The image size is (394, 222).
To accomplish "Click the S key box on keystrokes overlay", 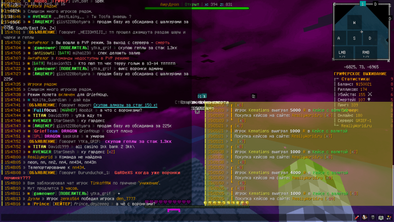I will [354, 38].
